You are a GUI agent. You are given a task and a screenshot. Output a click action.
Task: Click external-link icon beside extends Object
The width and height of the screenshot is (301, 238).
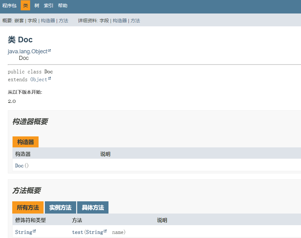(49, 78)
